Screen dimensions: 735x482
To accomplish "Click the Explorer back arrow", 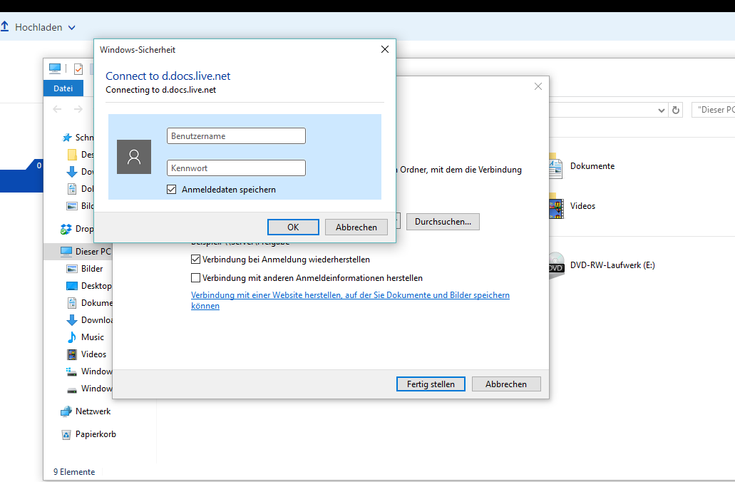I will tap(57, 109).
